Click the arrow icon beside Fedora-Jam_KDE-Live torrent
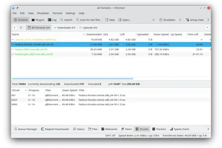 pyautogui.click(x=13, y=54)
